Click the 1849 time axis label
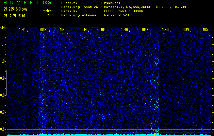The height and width of the screenshot is (136, 214). click(186, 29)
